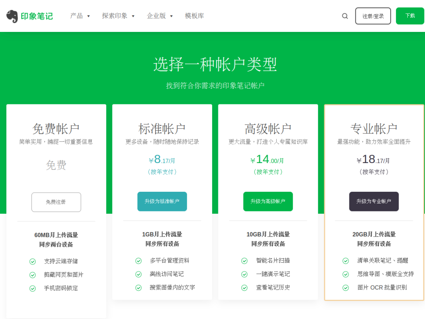Click checkmark icon beside 清单关联笔记、提醒
The height and width of the screenshot is (319, 425).
coord(346,261)
